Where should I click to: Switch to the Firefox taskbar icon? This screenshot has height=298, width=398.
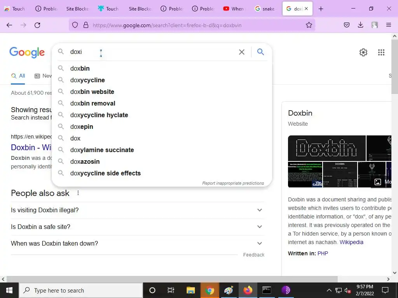(x=248, y=290)
